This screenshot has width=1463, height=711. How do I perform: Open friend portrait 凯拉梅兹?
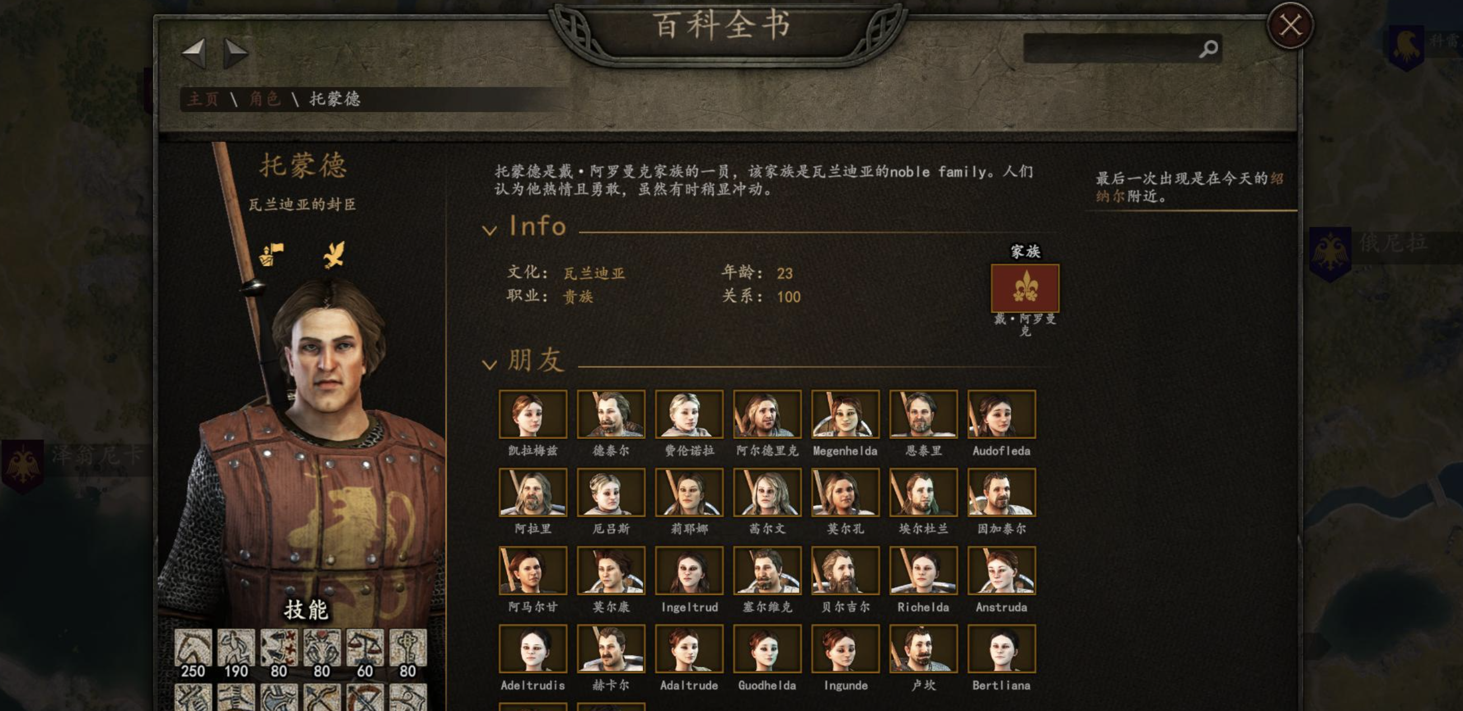coord(533,414)
